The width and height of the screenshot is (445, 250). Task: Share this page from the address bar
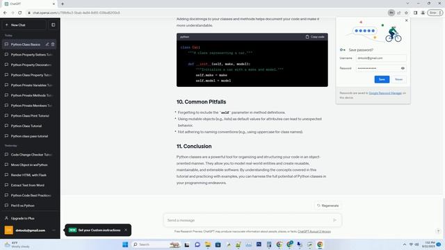click(398, 12)
